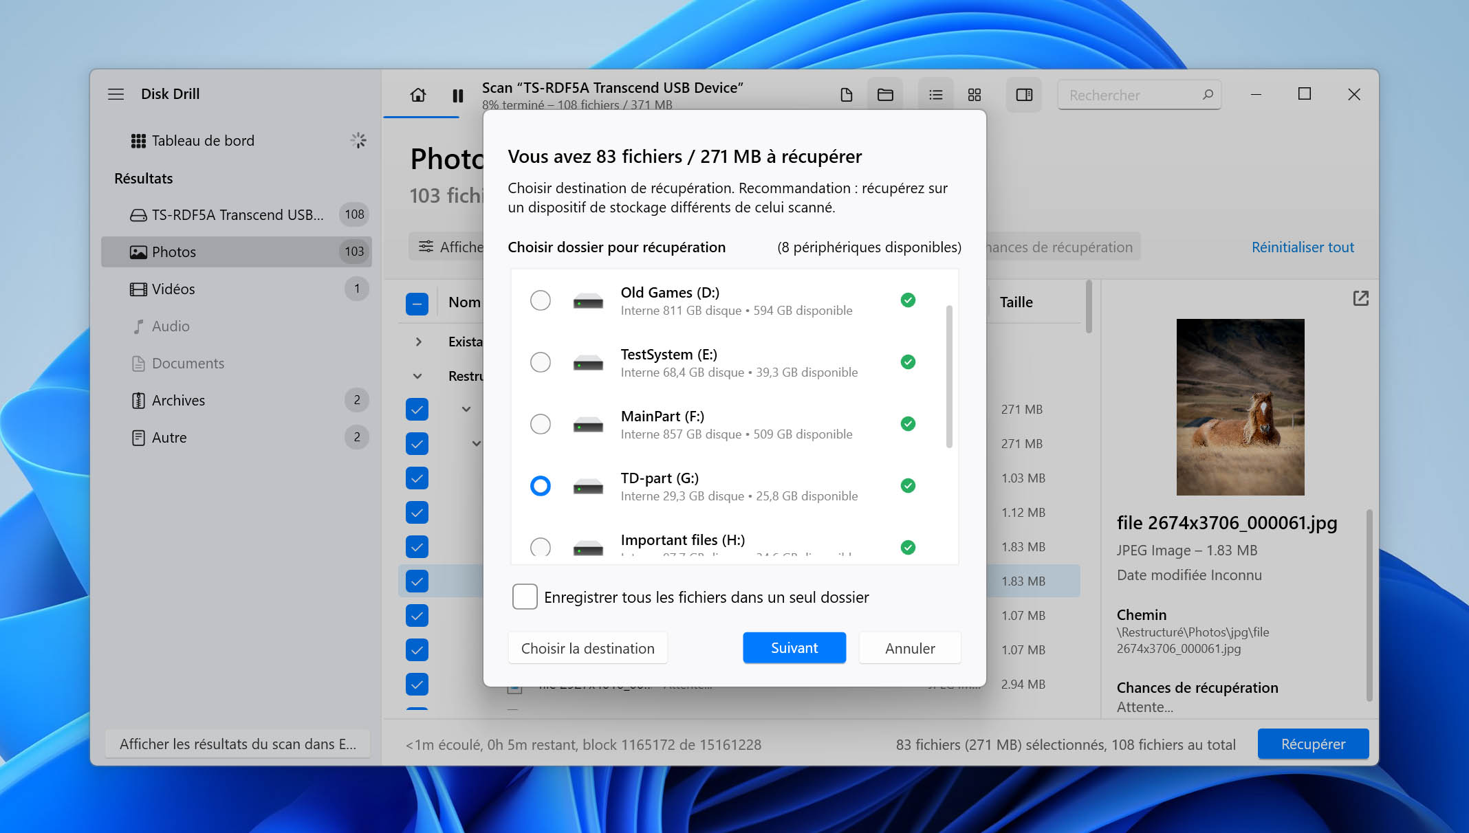This screenshot has height=833, width=1469.
Task: Open the hamburger menu next to Disk Drill
Action: point(116,94)
